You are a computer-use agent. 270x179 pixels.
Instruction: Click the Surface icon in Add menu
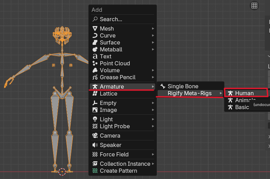point(95,42)
